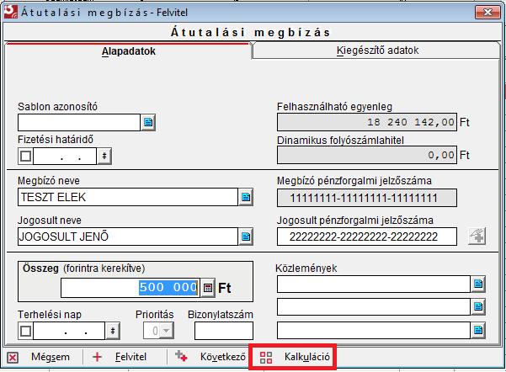Run the Kalkuláció button
This screenshot has width=506, height=372.
pyautogui.click(x=293, y=357)
